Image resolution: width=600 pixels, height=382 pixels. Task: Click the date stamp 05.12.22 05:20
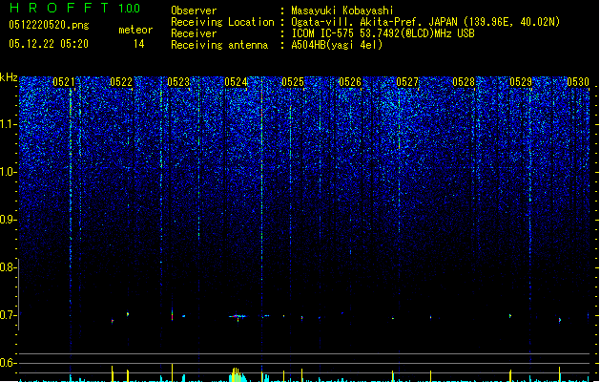pos(49,44)
